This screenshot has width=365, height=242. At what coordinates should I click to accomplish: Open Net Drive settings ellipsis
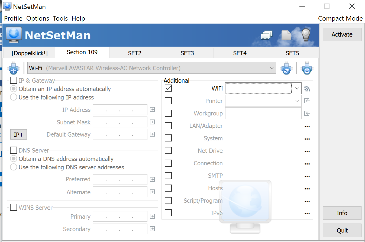[307, 151]
